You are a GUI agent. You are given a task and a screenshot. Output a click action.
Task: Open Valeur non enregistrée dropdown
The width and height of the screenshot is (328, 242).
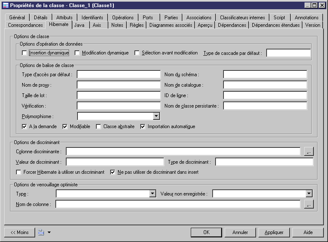309,193
